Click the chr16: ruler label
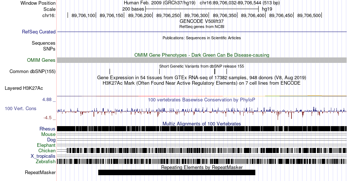 (x=49, y=15)
